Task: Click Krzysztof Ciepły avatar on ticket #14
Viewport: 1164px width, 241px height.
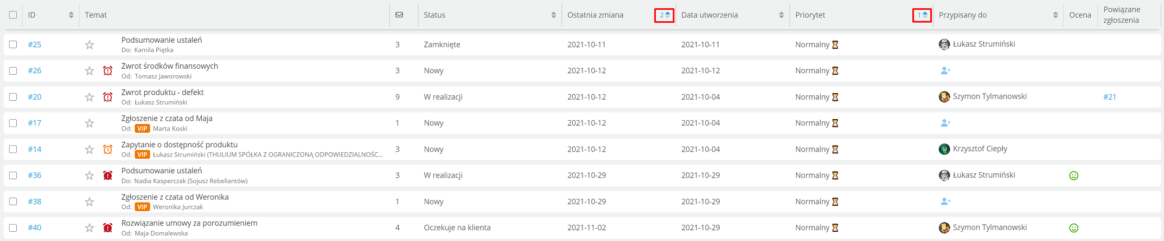Action: coord(944,149)
